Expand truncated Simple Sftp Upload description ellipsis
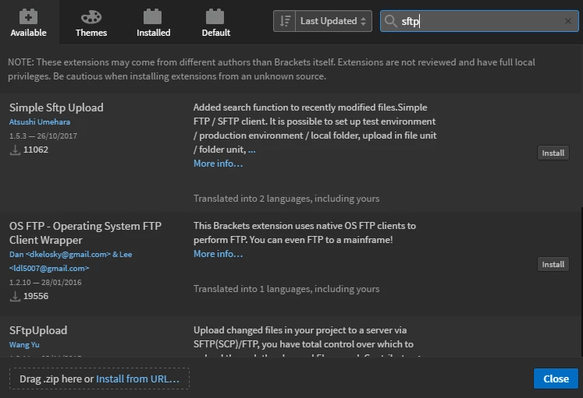 (252, 150)
